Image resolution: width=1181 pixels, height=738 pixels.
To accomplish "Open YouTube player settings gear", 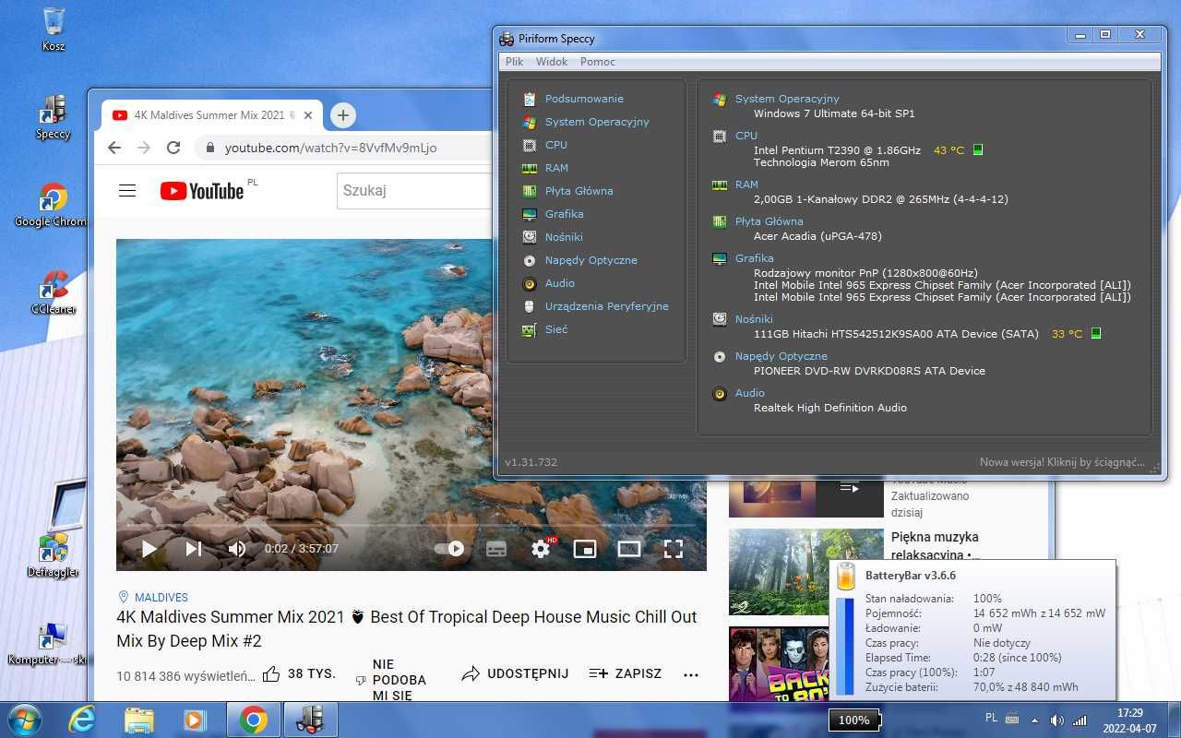I will click(x=541, y=549).
